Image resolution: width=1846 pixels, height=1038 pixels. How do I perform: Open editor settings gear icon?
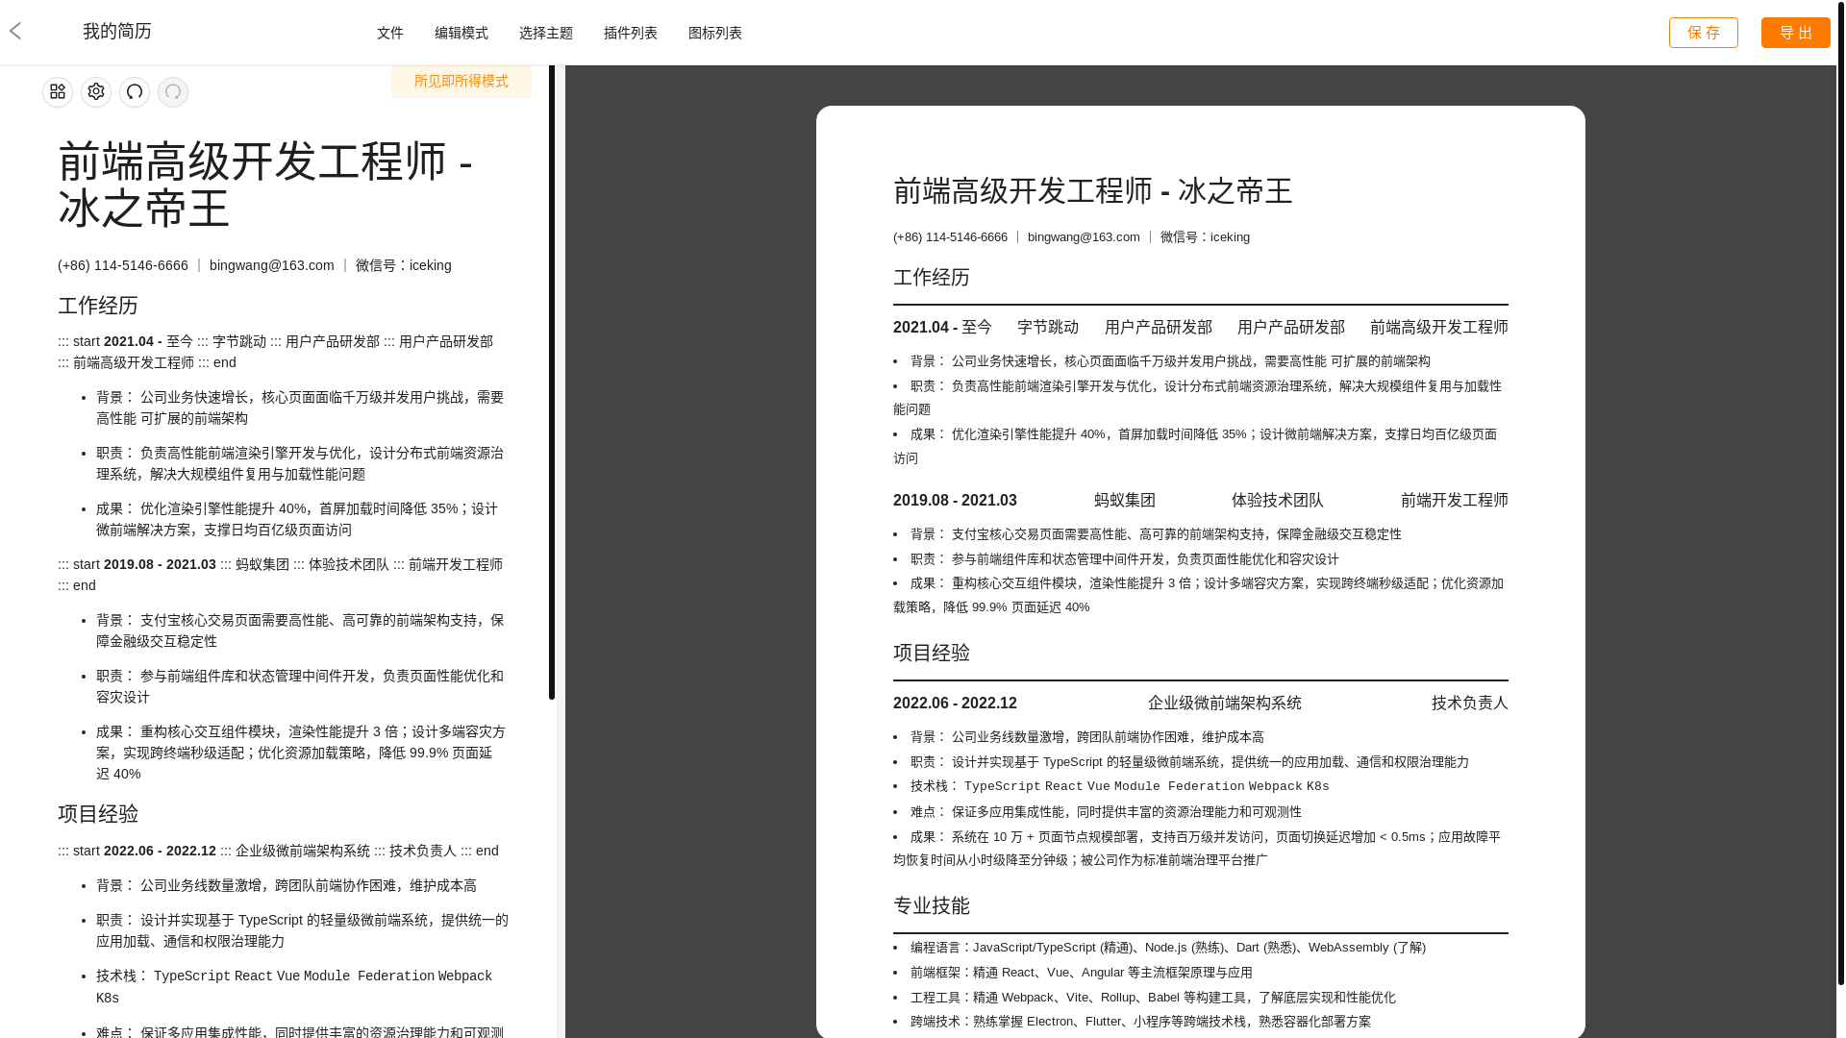tap(96, 92)
